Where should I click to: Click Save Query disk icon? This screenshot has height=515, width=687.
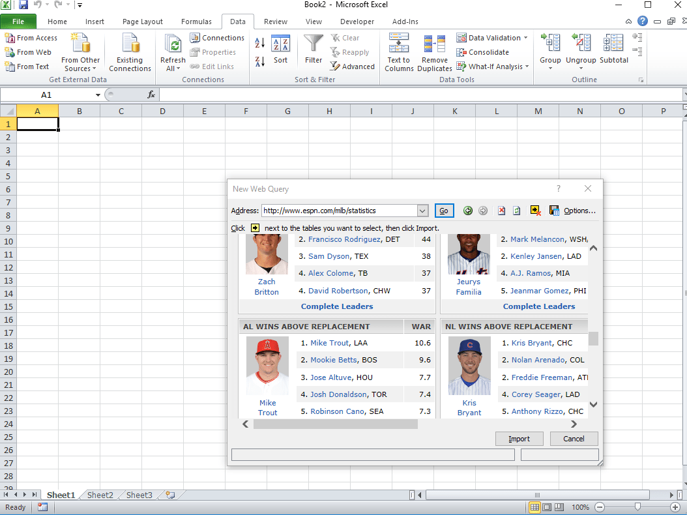click(554, 211)
